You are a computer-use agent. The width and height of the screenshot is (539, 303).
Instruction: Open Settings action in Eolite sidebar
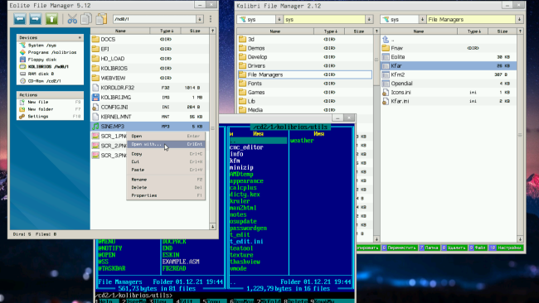point(50,117)
